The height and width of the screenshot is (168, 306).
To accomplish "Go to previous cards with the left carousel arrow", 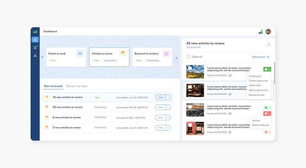I will coord(42,57).
